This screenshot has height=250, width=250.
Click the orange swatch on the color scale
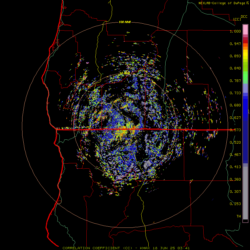click(245, 48)
